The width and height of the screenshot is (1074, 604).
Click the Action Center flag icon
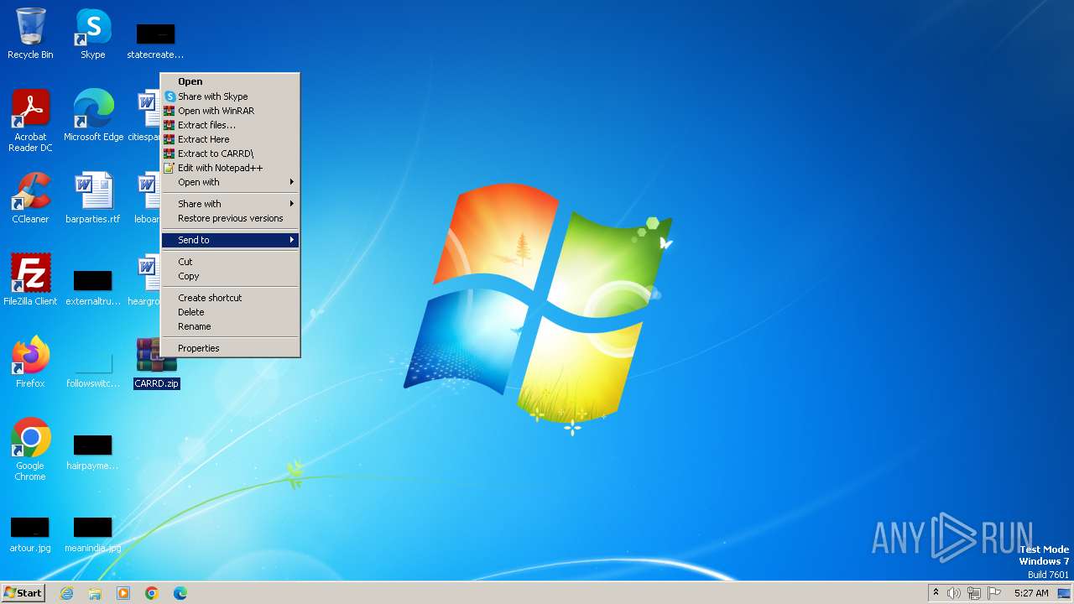(994, 593)
